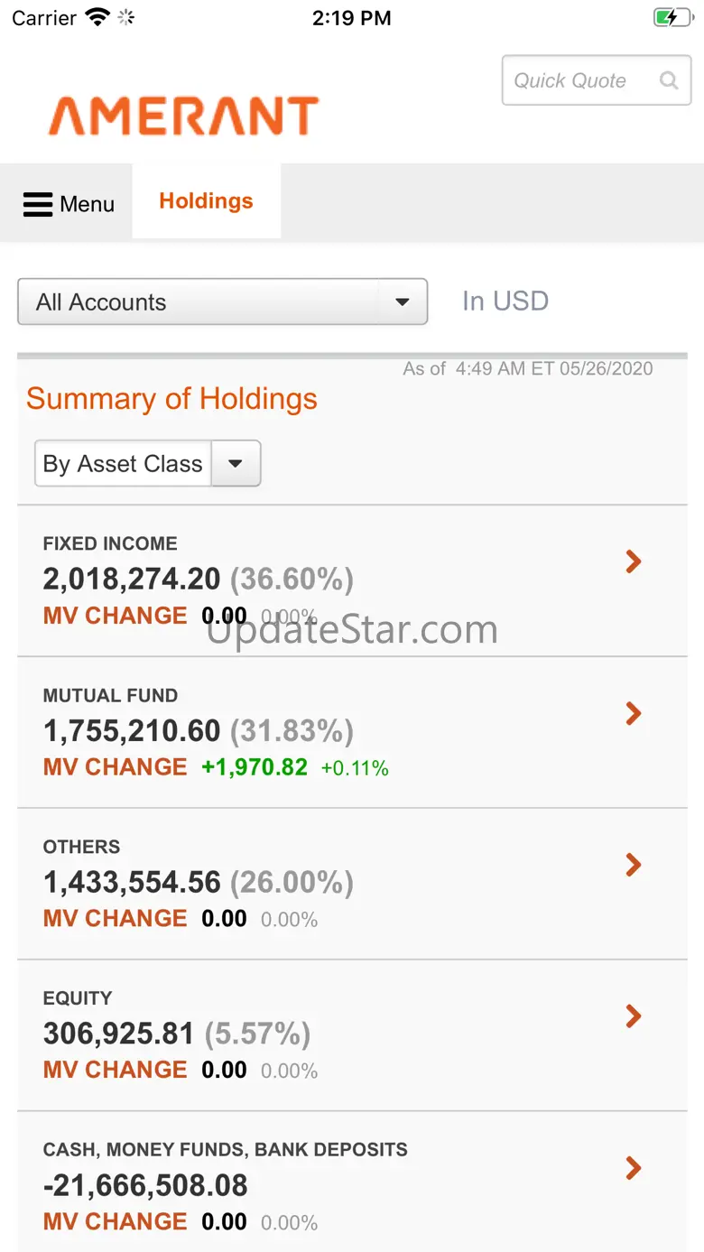This screenshot has height=1252, width=704.
Task: Tap the Mutual Fund holdings amount
Action: (132, 730)
